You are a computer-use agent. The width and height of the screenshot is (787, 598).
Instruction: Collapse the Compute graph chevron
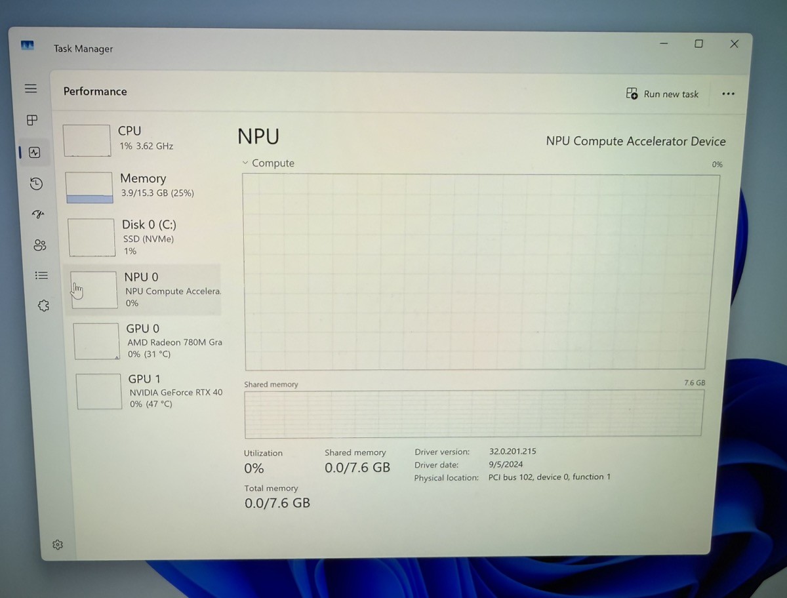click(245, 163)
